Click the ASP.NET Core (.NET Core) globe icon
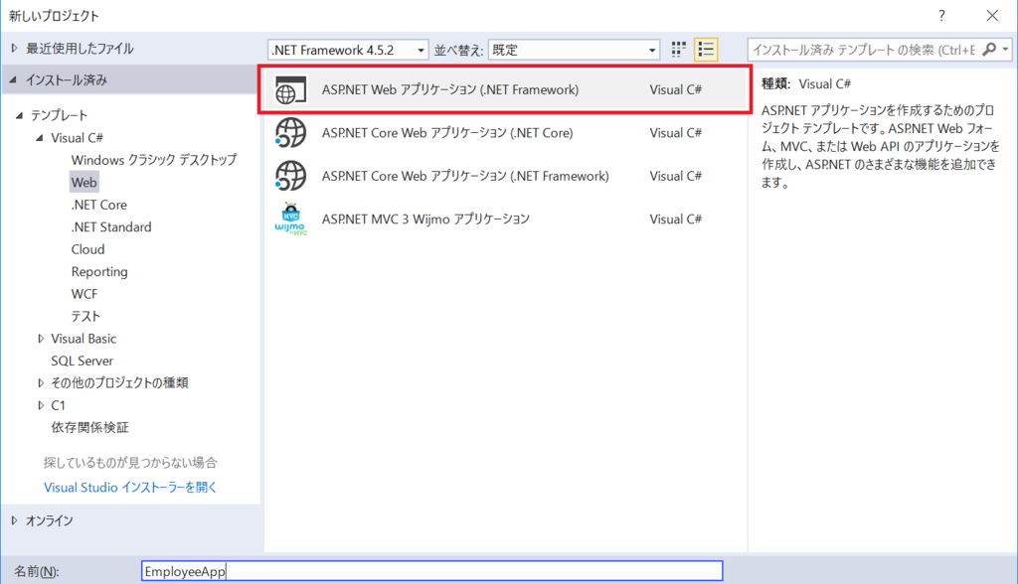 click(290, 133)
